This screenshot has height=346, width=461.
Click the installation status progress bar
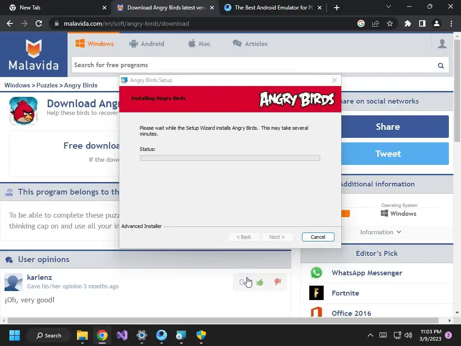coord(230,158)
